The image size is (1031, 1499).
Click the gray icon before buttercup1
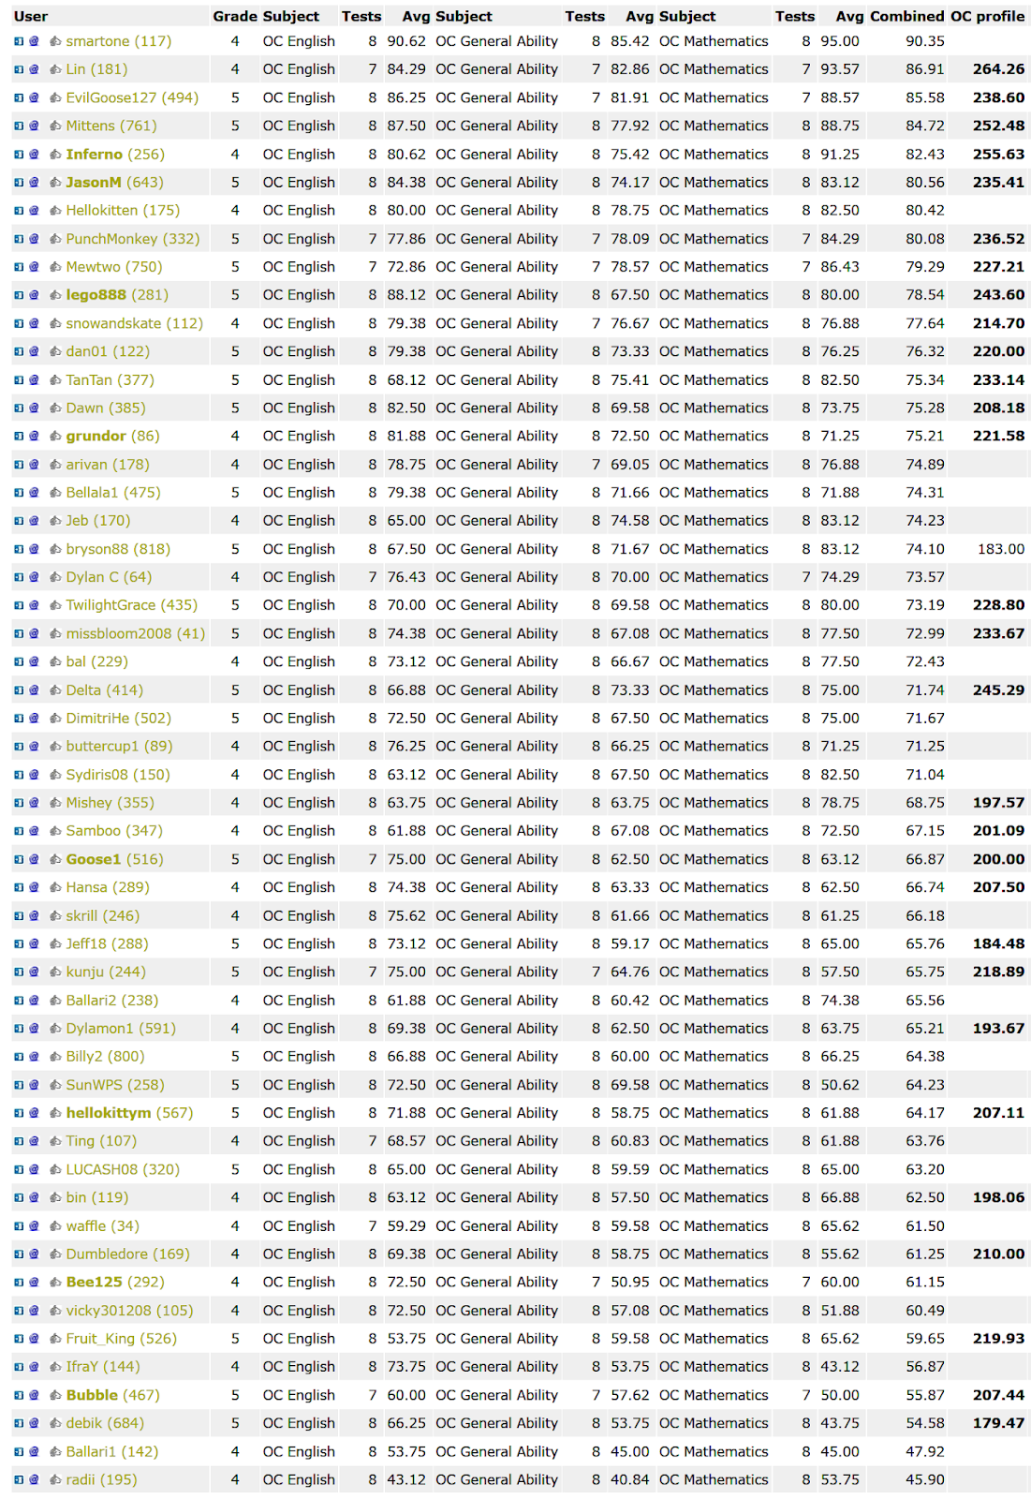point(55,747)
